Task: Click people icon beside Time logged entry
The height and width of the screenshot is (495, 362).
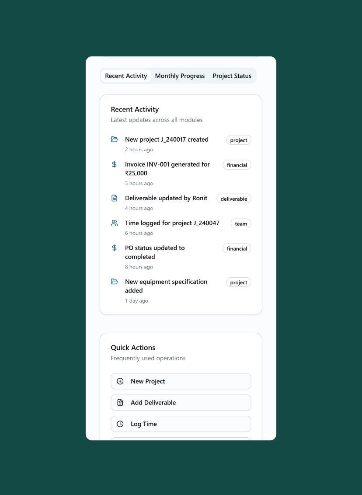Action: click(x=114, y=223)
